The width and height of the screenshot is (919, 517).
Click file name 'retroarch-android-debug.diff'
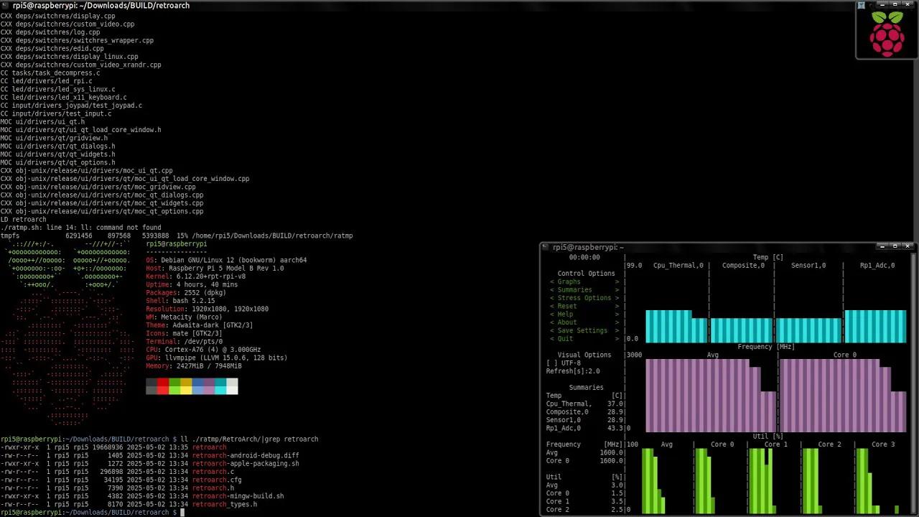[246, 455]
